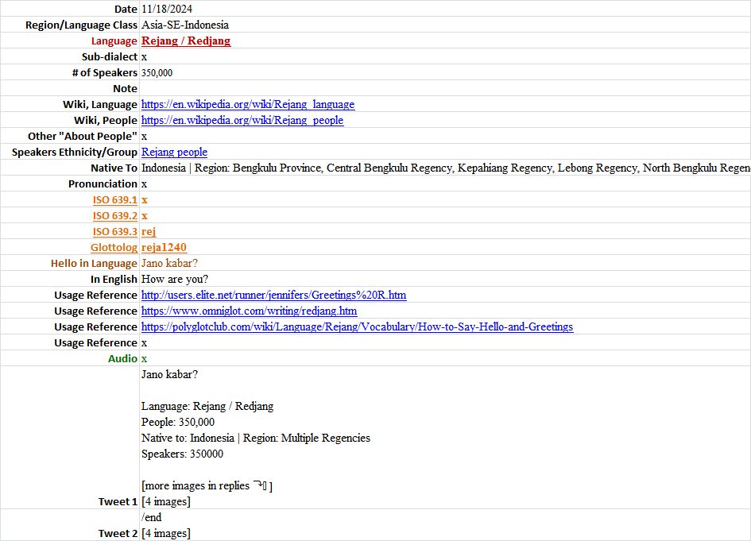The height and width of the screenshot is (541, 751).
Task: Open the users.elite.net Greetings reference link
Action: click(273, 295)
